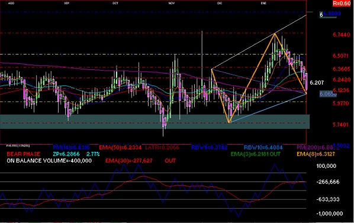The width and height of the screenshot is (354, 223).
Task: Click the white 6.207 current price
Action: pos(317,83)
